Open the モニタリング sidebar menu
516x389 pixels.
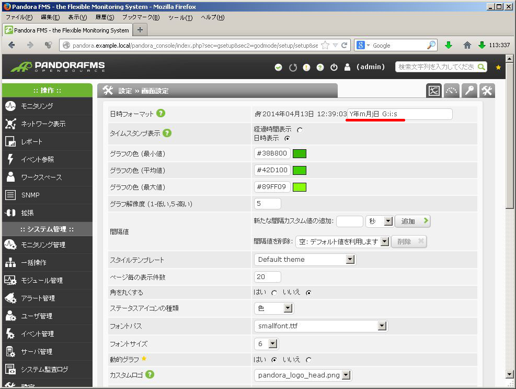tap(47, 106)
